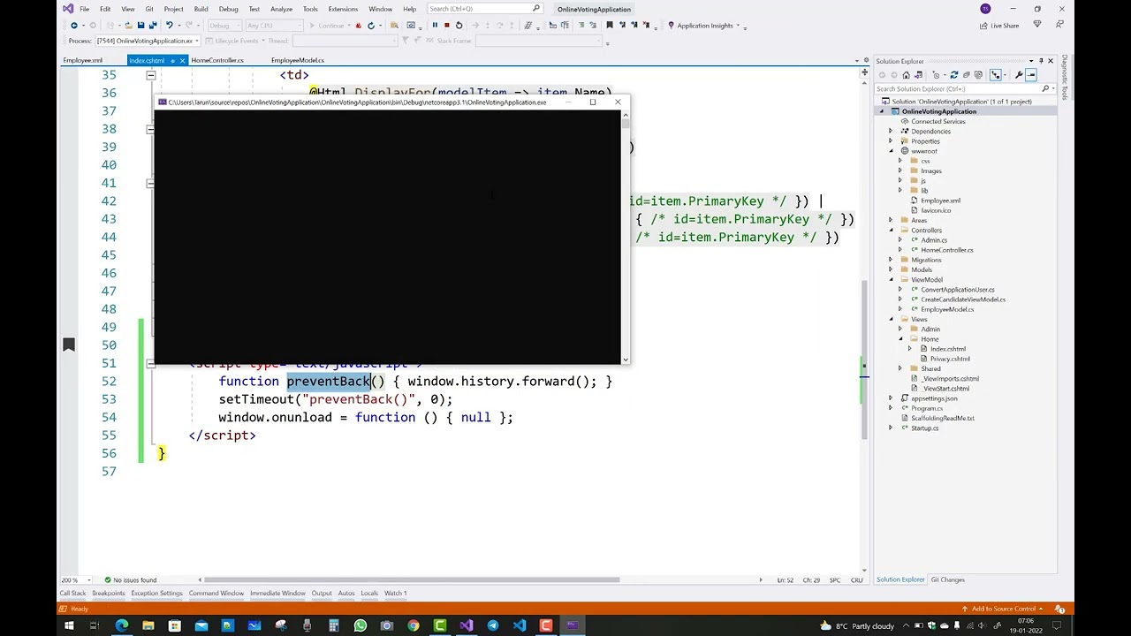1131x636 pixels.
Task: Select Privacy.cshtml in Solution Explorer
Action: tap(950, 359)
